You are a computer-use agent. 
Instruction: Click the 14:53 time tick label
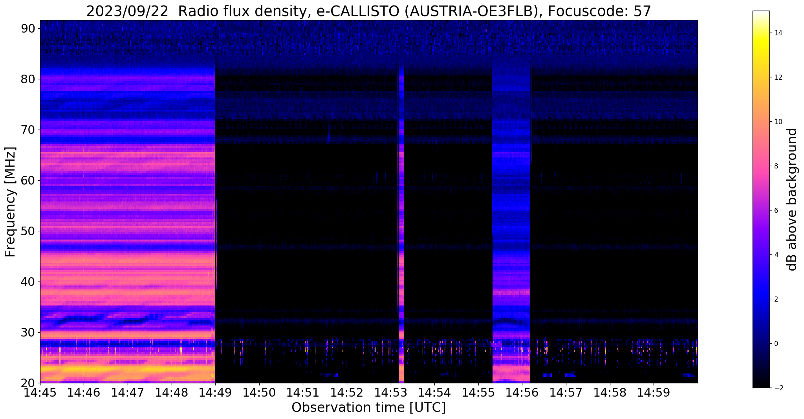click(390, 392)
